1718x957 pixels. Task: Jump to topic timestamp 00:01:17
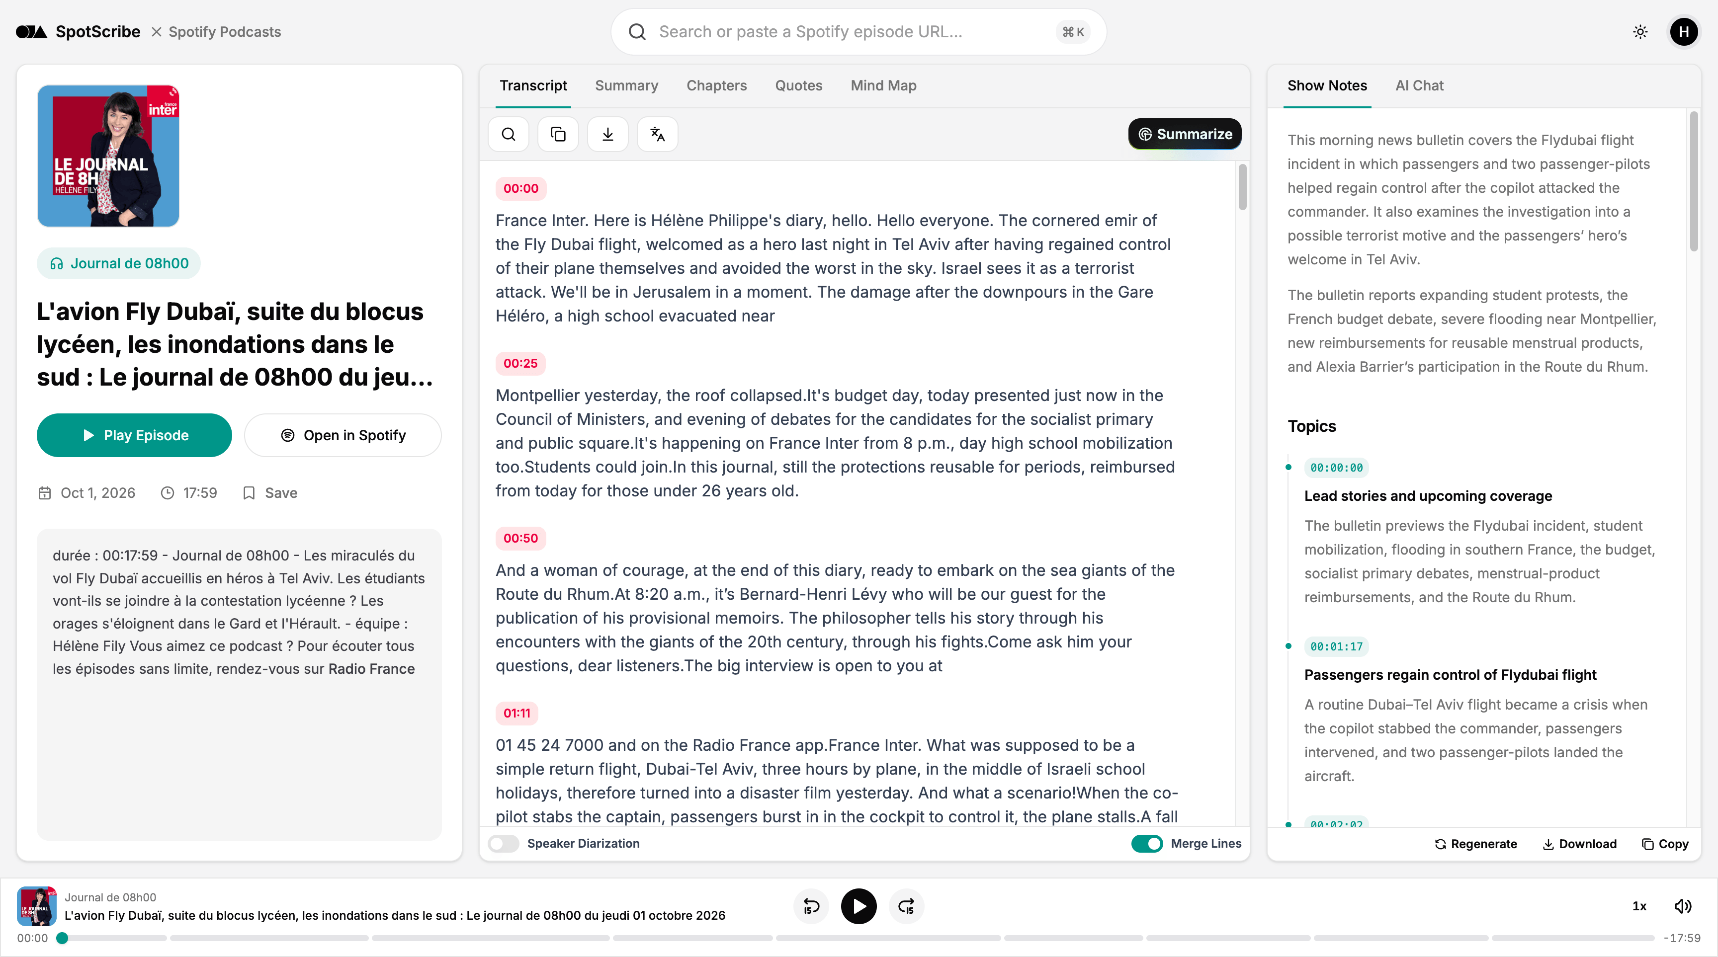(x=1337, y=646)
